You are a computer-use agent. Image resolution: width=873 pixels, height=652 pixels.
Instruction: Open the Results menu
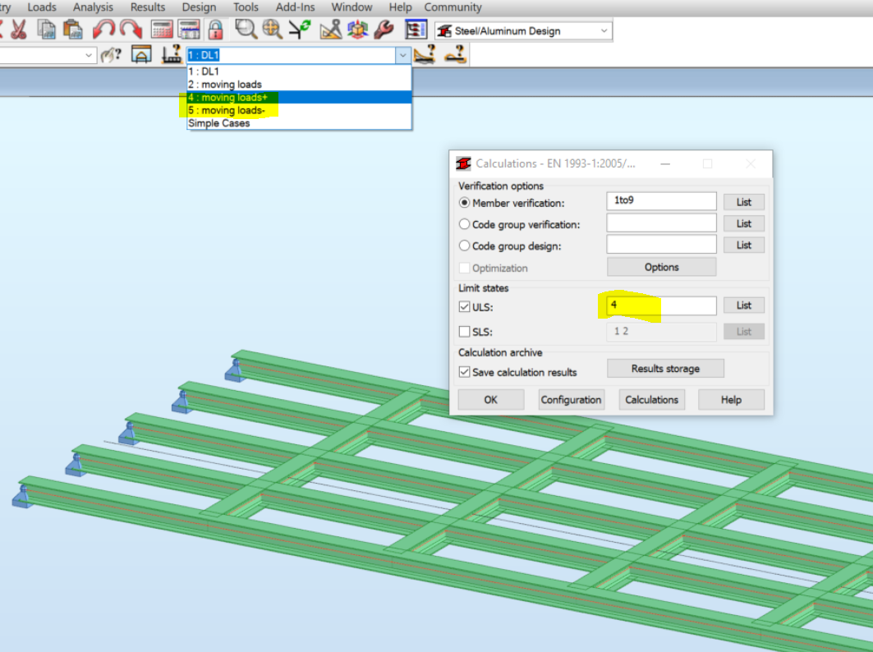click(147, 7)
